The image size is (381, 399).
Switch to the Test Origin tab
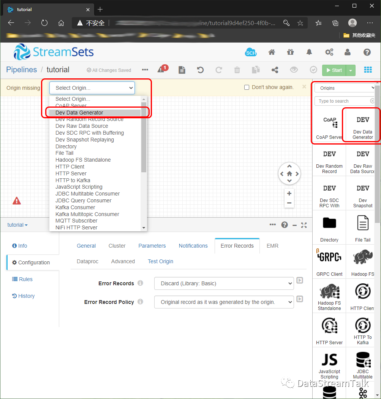pyautogui.click(x=160, y=261)
